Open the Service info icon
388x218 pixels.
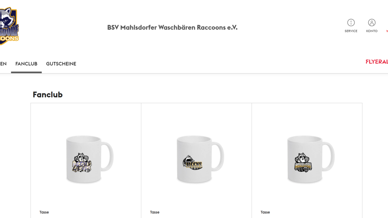[351, 23]
